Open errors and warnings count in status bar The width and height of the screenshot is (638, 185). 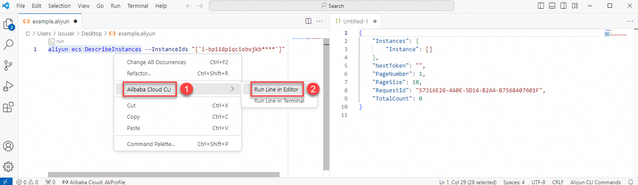(27, 182)
